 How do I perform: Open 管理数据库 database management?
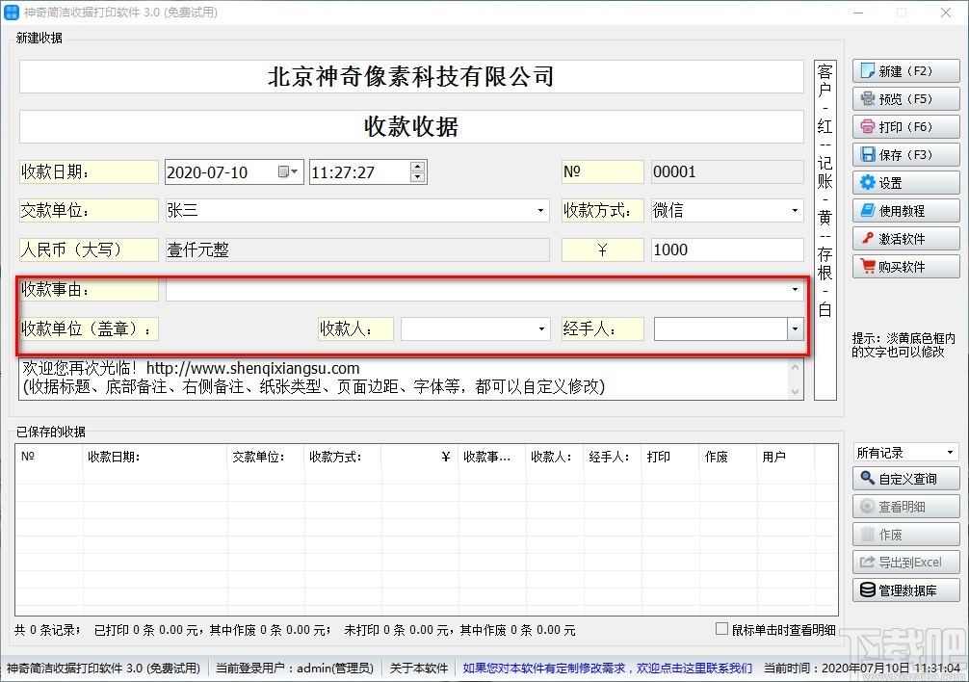click(x=904, y=590)
